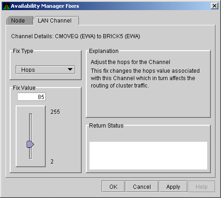This screenshot has height=198, width=221.
Task: Click the Explanation text about hops
Action: click(x=145, y=74)
